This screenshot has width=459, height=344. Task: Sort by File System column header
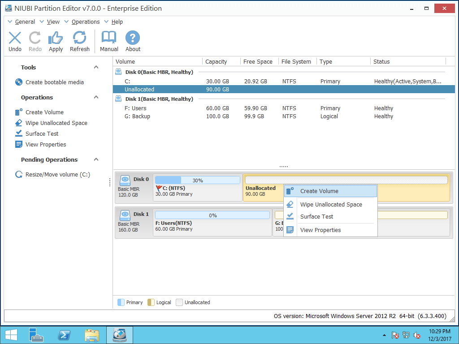click(298, 61)
